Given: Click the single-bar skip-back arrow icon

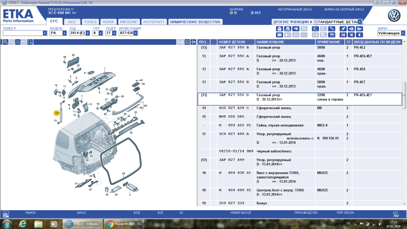Looking at the screenshot, I should tap(351, 35).
